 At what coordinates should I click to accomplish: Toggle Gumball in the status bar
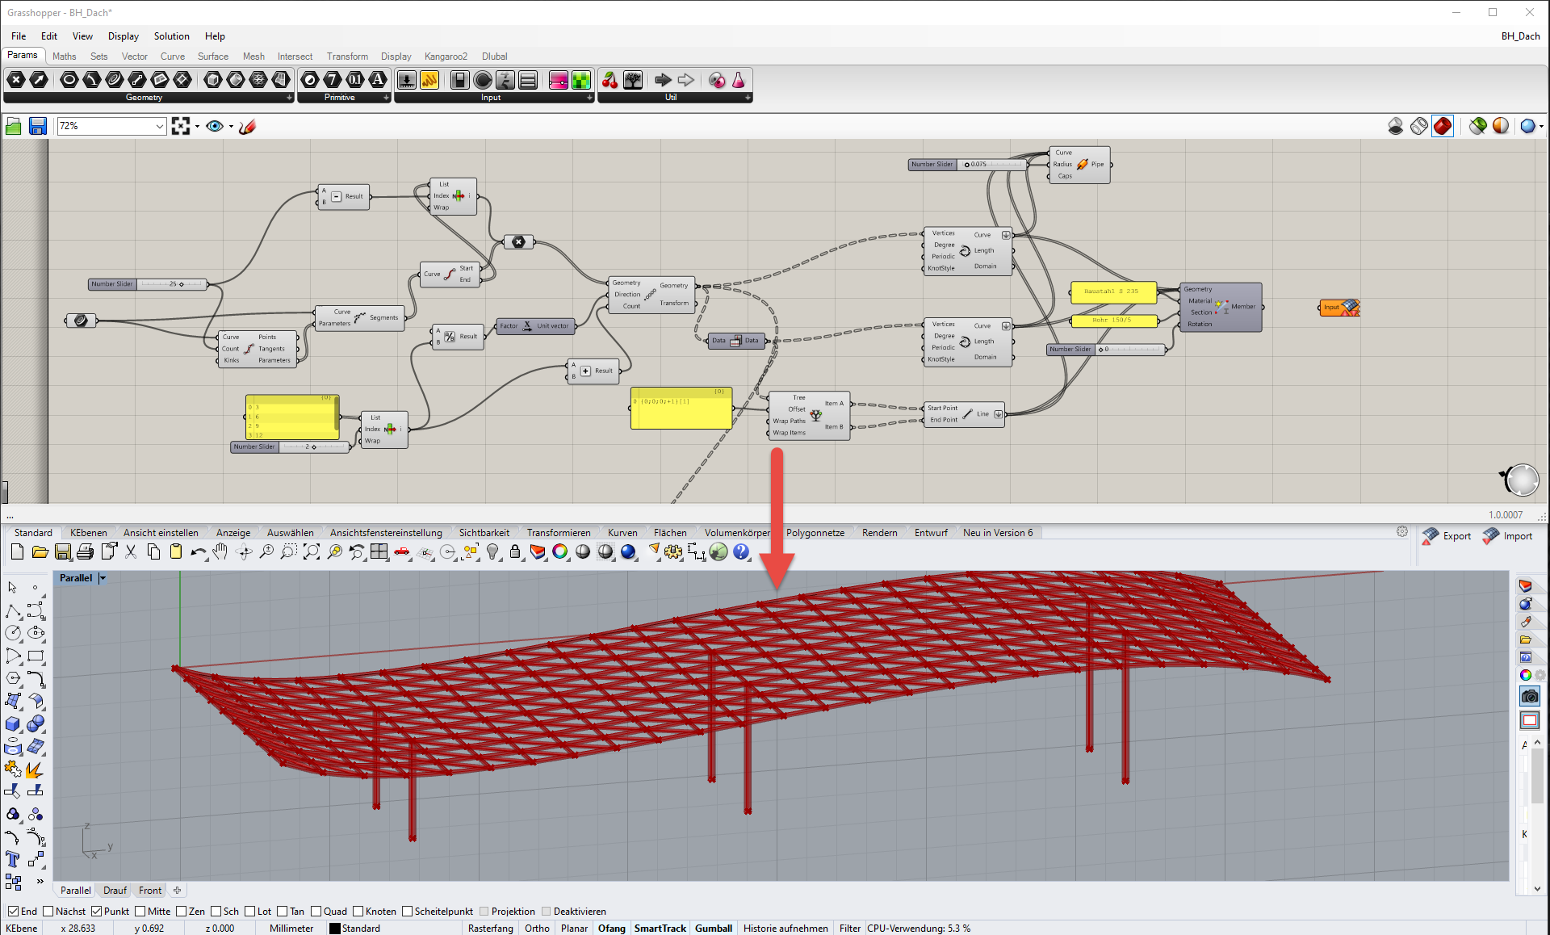click(x=714, y=928)
